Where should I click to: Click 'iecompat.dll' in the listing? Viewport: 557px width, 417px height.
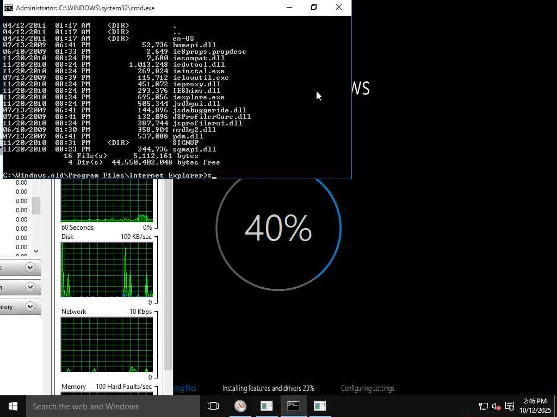click(199, 58)
